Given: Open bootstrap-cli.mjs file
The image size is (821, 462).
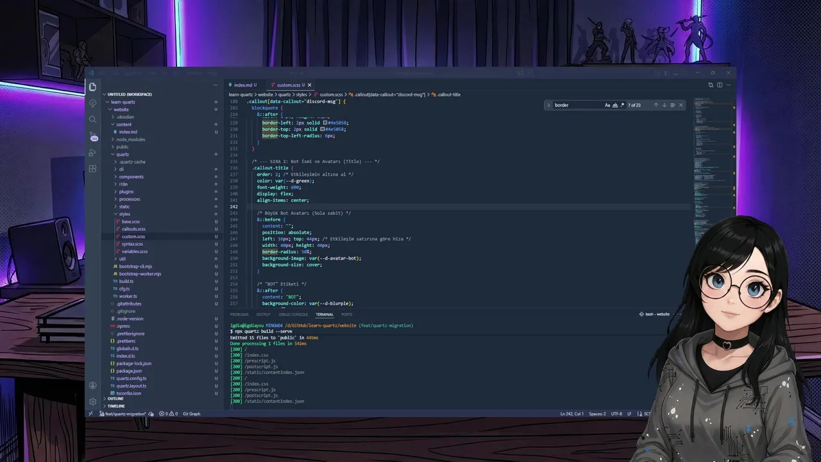Looking at the screenshot, I should pyautogui.click(x=135, y=266).
